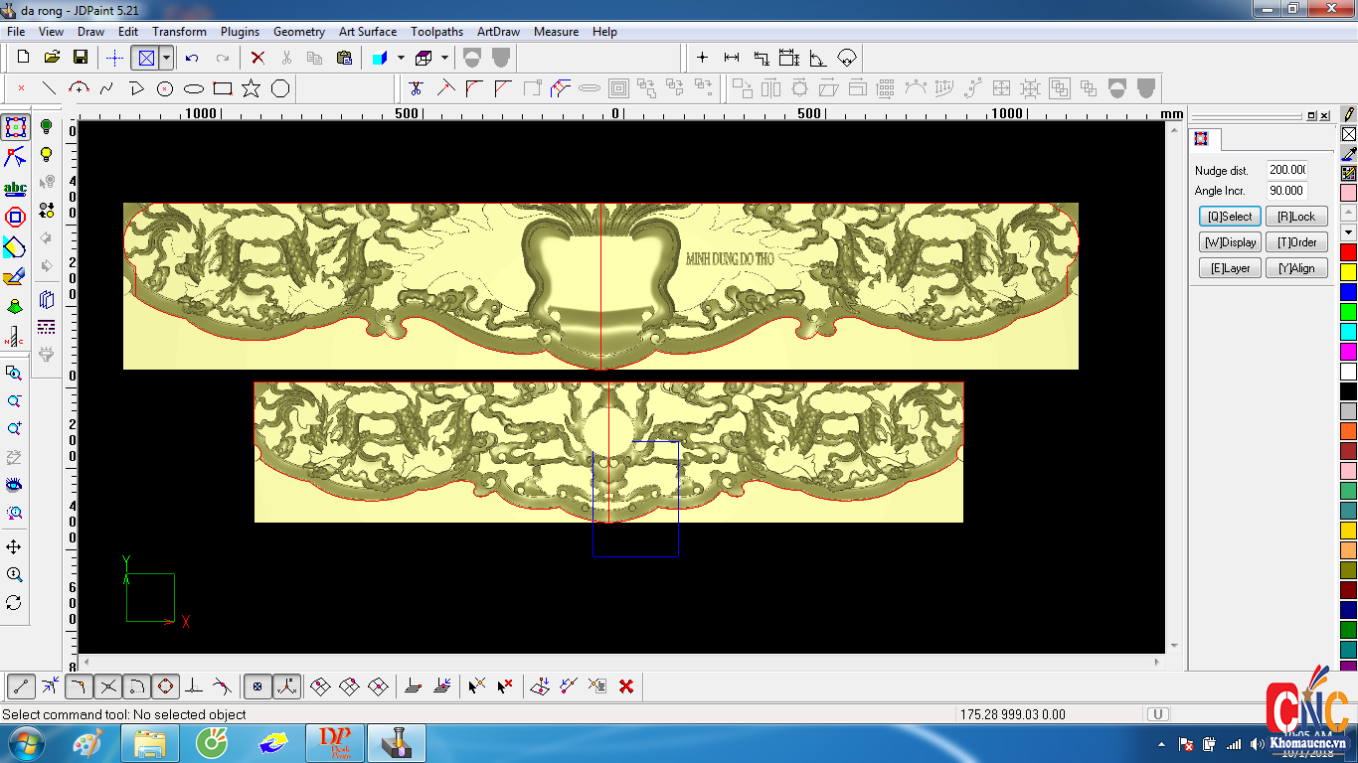
Task: Click the [E]Layer button
Action: click(1230, 268)
